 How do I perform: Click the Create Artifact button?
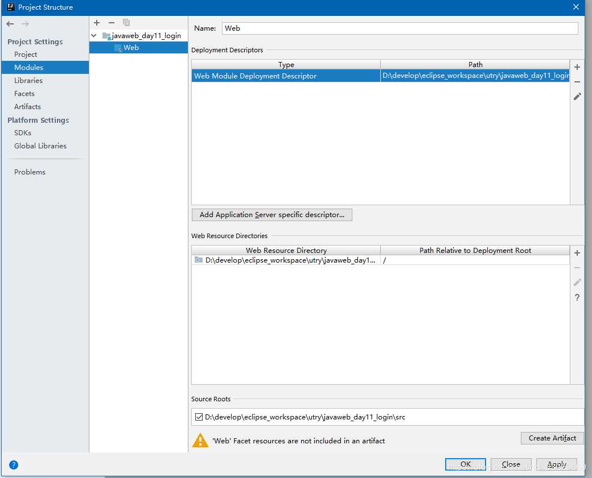point(552,438)
